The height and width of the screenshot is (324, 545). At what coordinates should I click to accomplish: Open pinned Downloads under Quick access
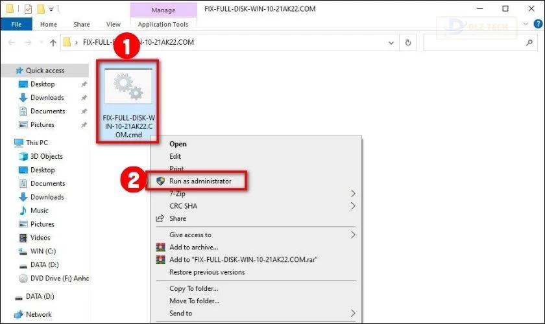tap(47, 98)
